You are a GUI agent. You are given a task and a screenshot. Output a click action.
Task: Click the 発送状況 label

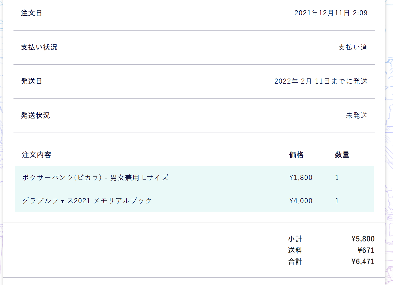coord(35,115)
